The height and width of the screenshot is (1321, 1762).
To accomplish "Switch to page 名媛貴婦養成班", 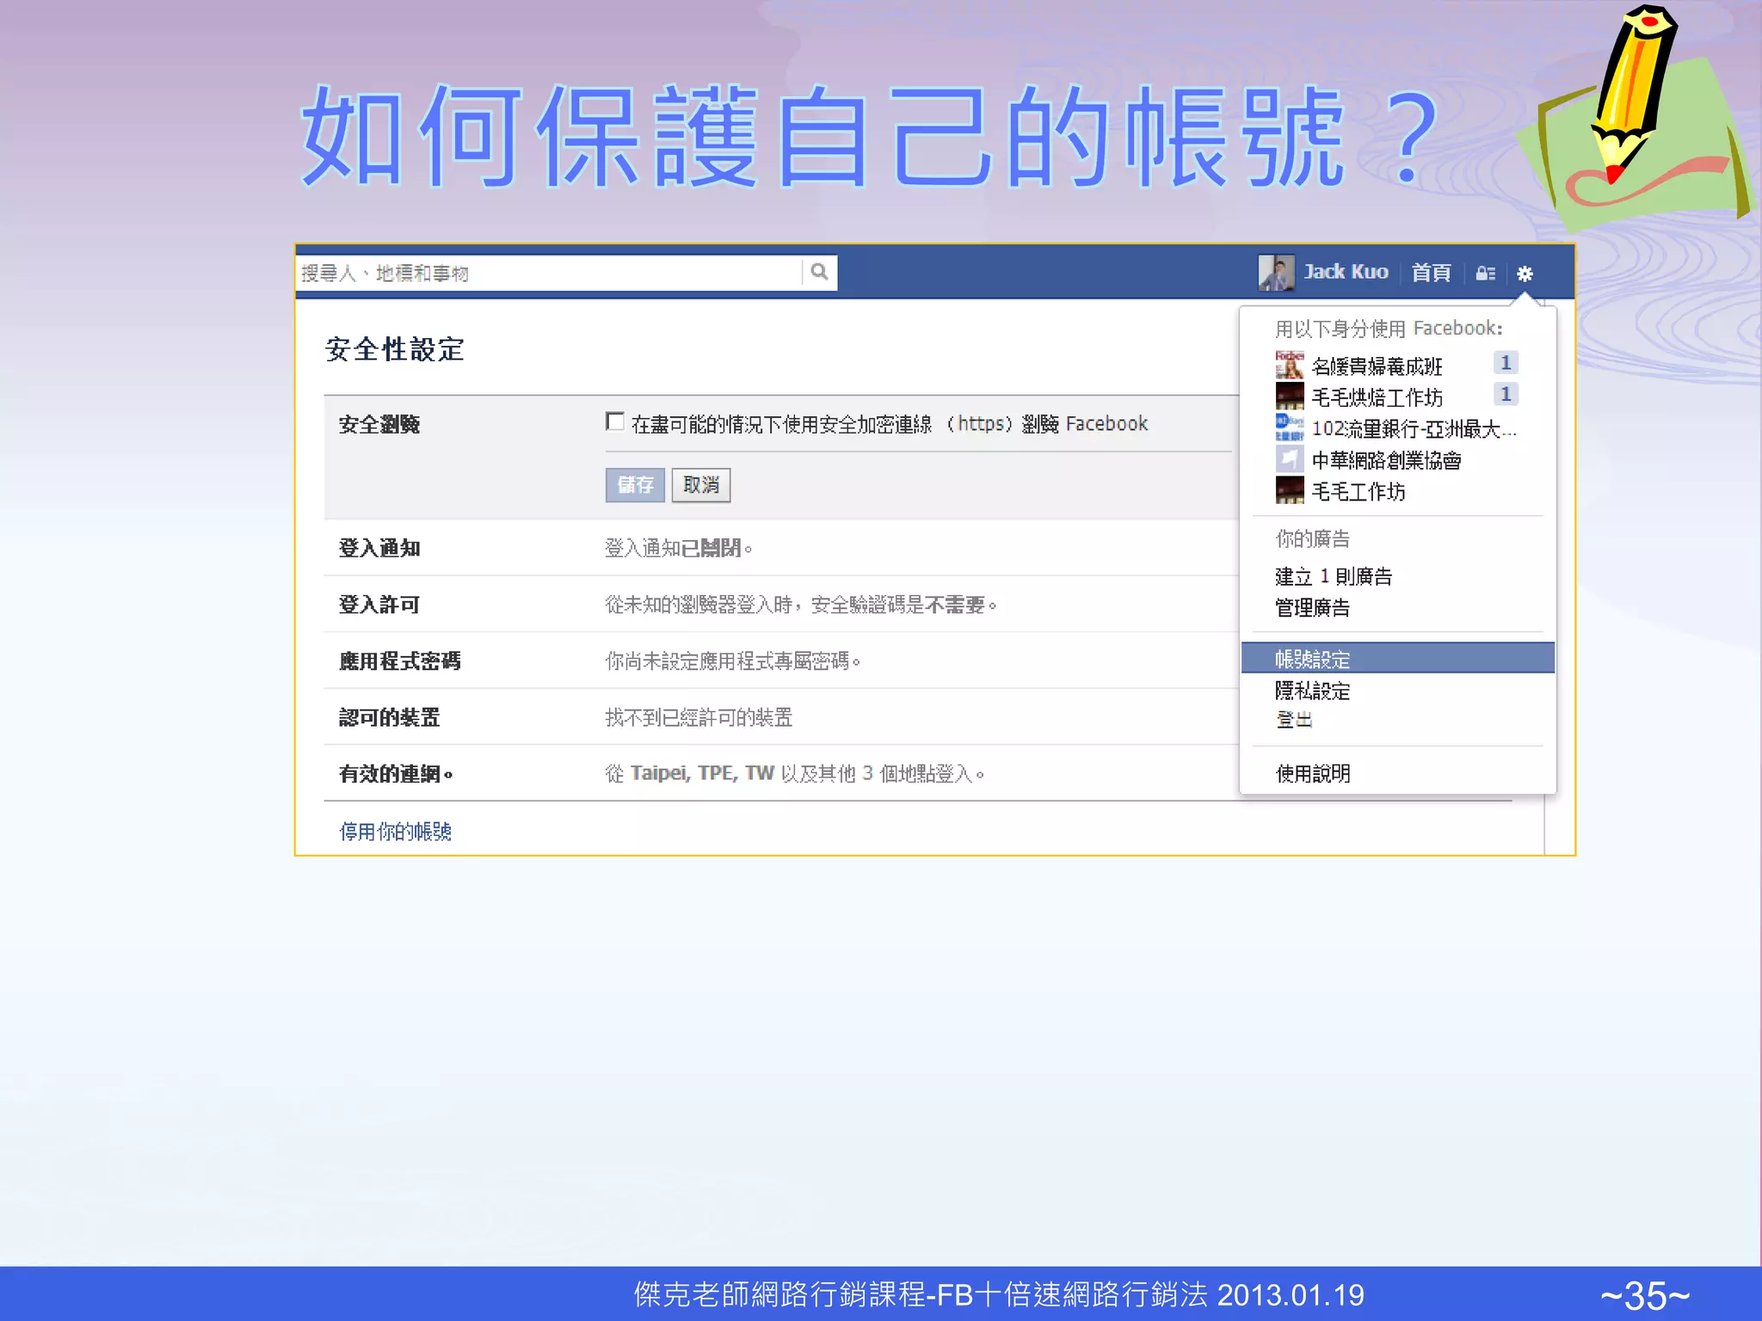I will coord(1377,366).
